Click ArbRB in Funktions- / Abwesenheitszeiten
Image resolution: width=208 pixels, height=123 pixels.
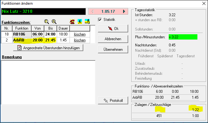(137, 97)
